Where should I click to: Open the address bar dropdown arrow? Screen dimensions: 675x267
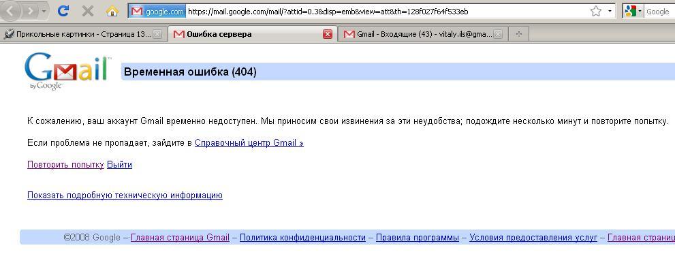tap(610, 12)
